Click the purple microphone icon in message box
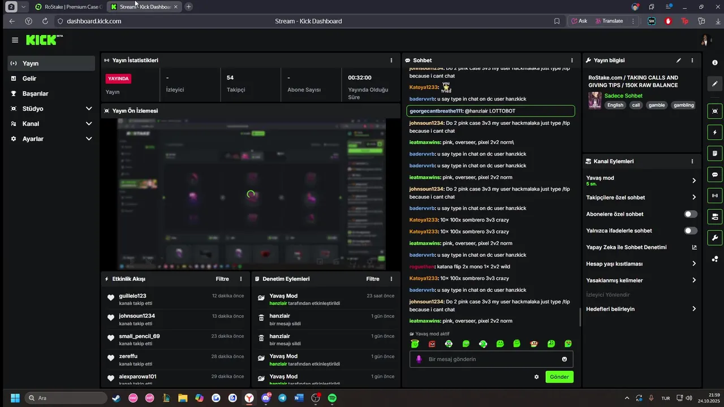Viewport: 724px width, 407px height. 419,359
